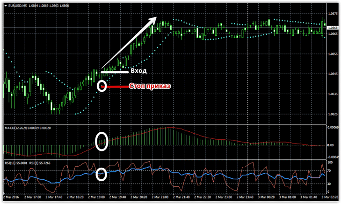Click the white circle on the MACD histogram
Screen dimensions: 341x204
(x=102, y=141)
